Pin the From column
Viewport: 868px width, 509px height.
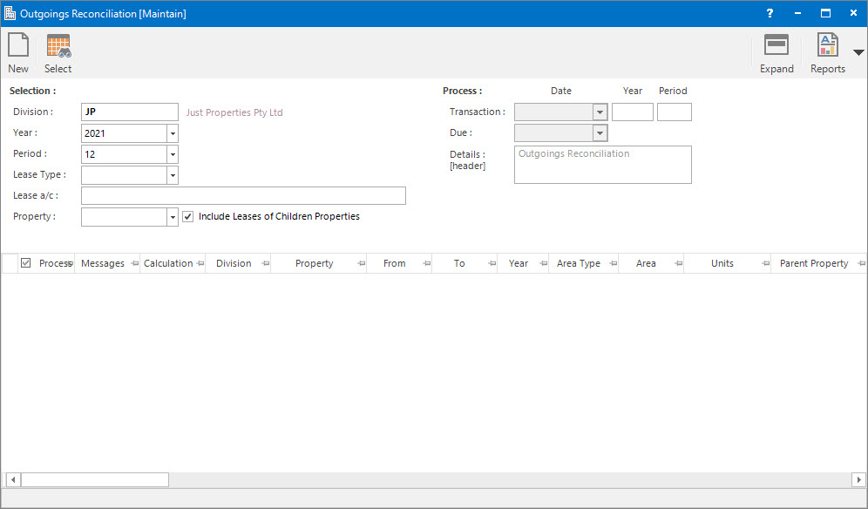pyautogui.click(x=427, y=263)
